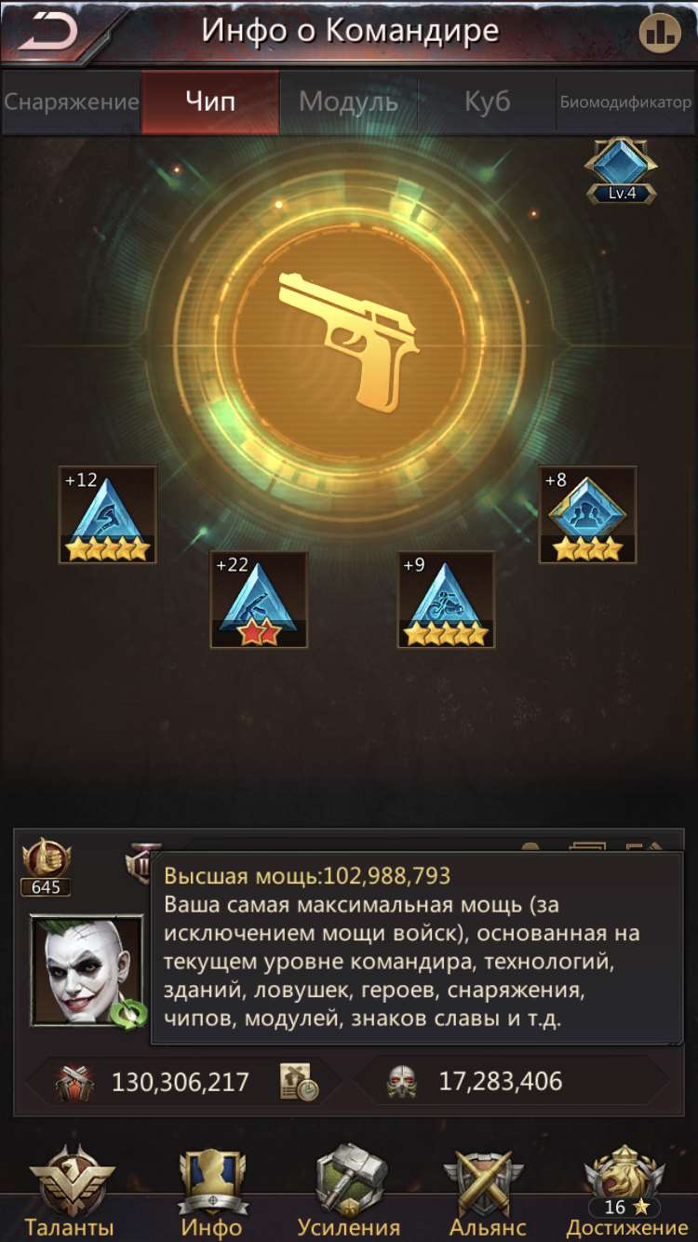Open the +9 motorcycle chip slot
This screenshot has height=1242, width=698.
[x=446, y=600]
